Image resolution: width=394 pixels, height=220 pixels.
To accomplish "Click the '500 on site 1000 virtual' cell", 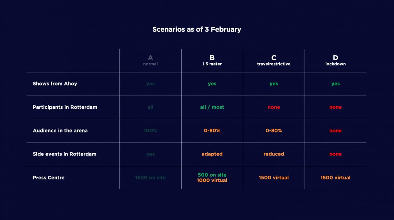I will pyautogui.click(x=212, y=178).
